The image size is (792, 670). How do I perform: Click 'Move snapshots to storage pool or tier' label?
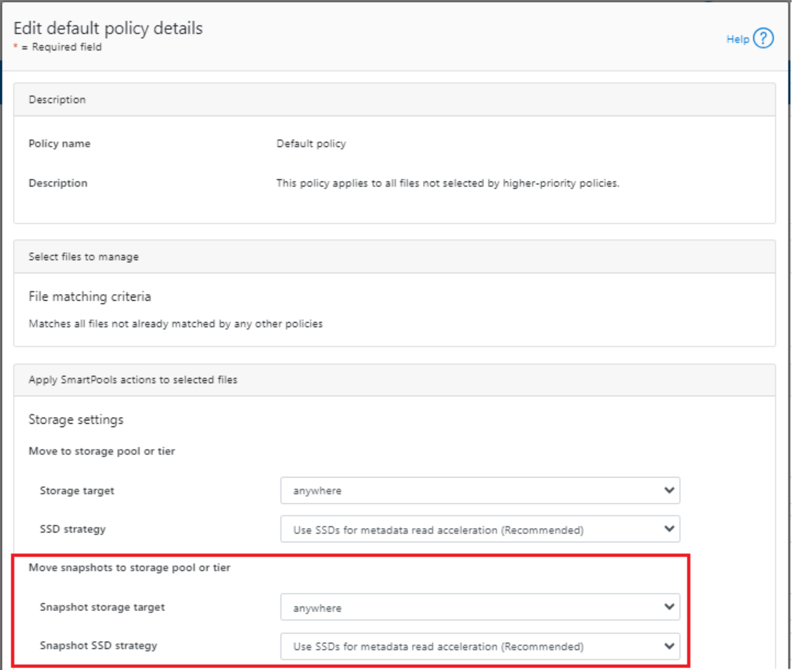pos(129,568)
